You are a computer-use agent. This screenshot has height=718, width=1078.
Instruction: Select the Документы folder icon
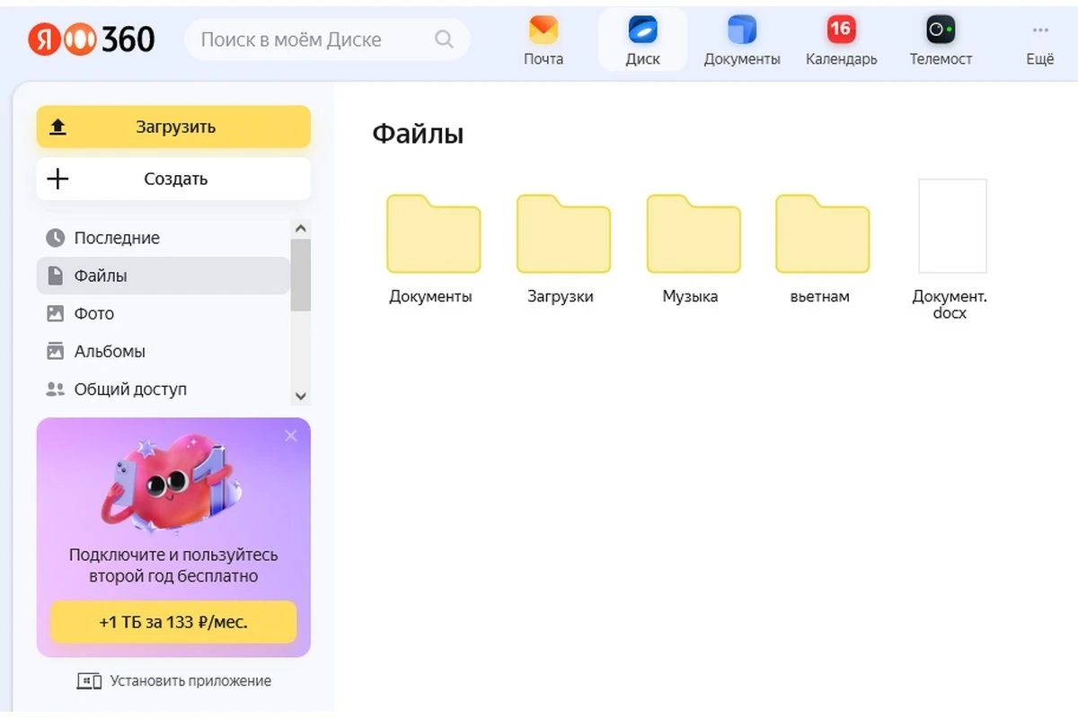tap(434, 233)
